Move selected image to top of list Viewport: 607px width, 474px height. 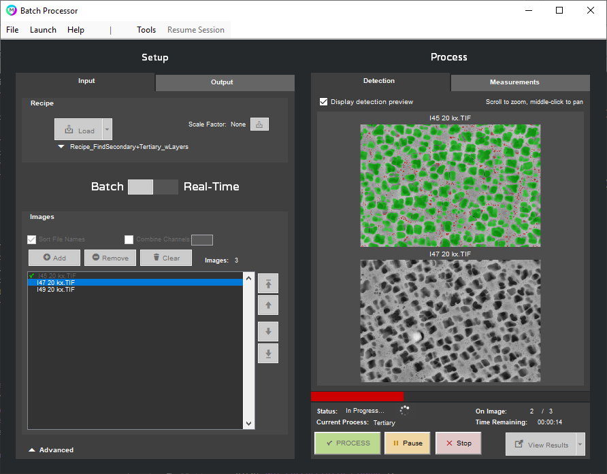(268, 284)
